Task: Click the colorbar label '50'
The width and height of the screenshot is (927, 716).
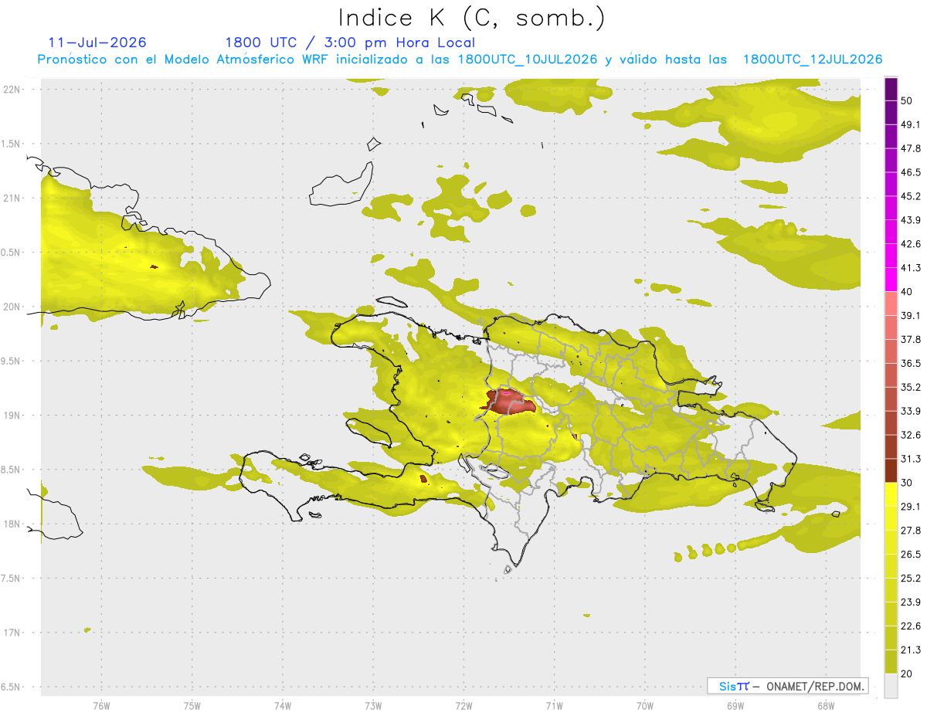Action: 908,100
